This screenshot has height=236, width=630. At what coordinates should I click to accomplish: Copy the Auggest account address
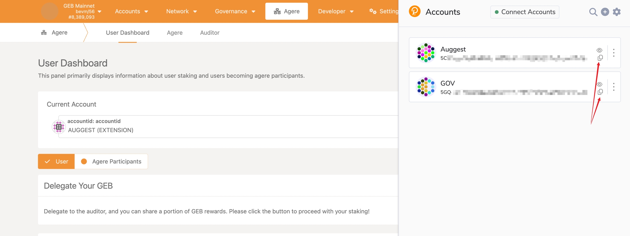pos(600,58)
